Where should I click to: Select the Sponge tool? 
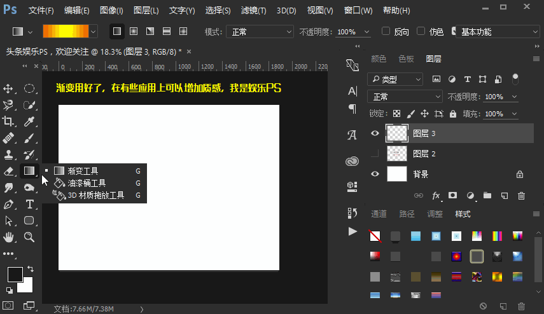29,188
